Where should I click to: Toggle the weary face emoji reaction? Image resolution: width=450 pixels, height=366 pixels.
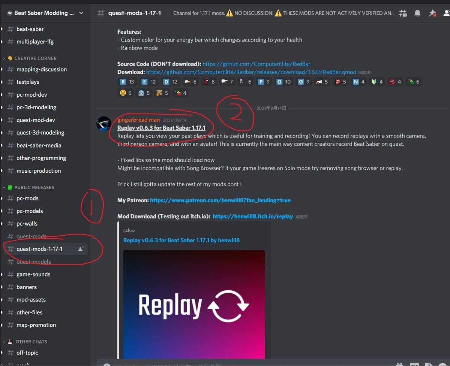pyautogui.click(x=126, y=93)
